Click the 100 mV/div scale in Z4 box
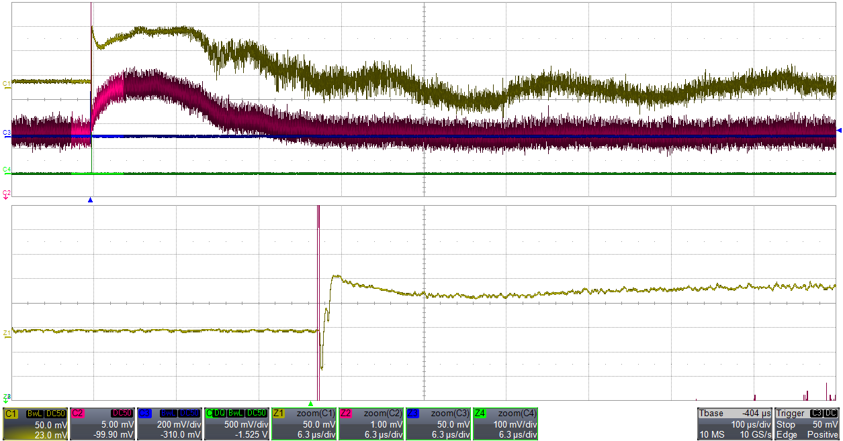 tap(515, 425)
